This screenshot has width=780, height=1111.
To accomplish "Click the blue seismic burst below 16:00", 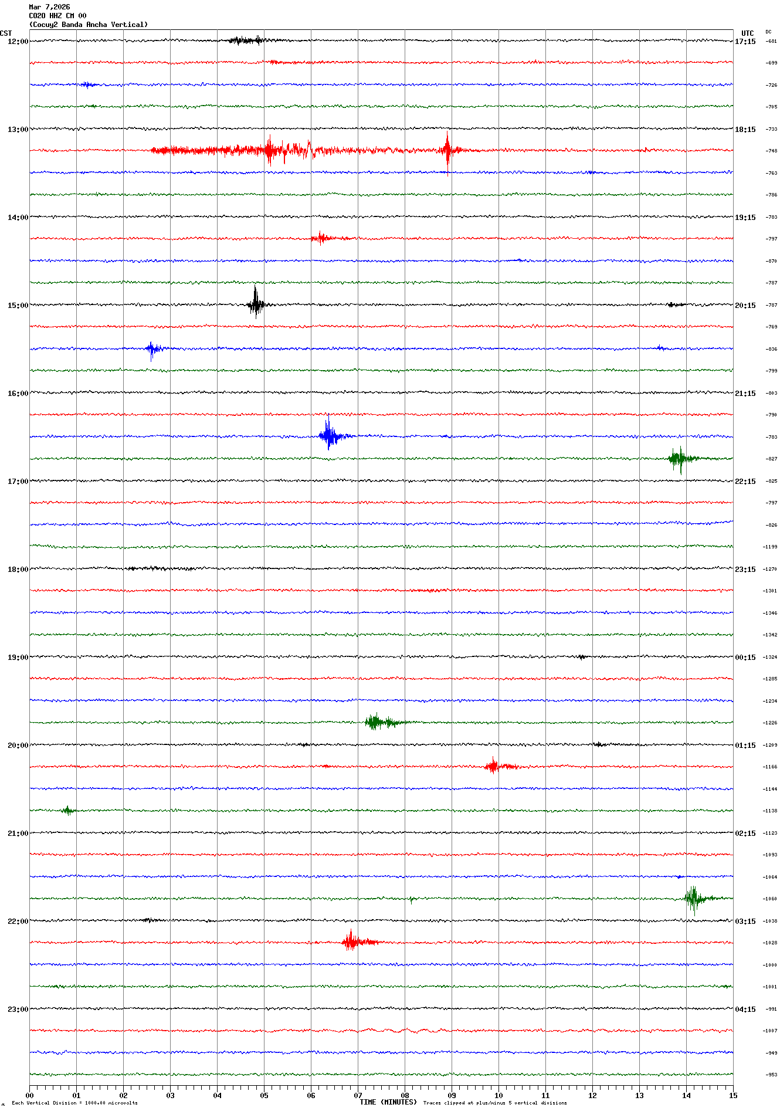I will point(330,435).
